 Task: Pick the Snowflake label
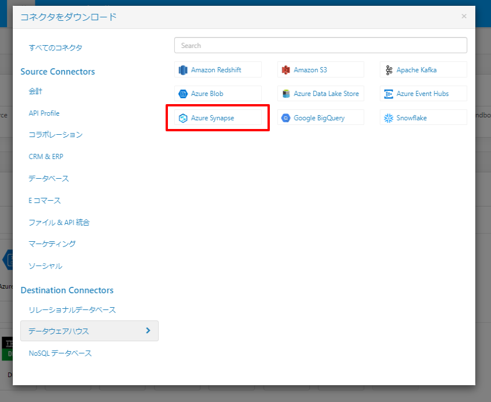tap(412, 117)
